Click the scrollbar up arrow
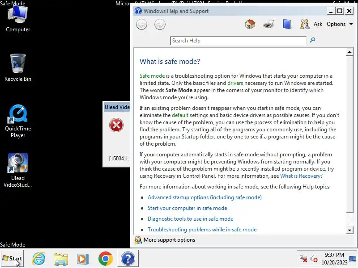 [349, 52]
